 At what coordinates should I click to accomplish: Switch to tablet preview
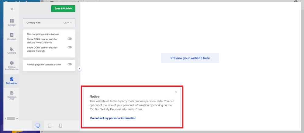(x=50, y=126)
